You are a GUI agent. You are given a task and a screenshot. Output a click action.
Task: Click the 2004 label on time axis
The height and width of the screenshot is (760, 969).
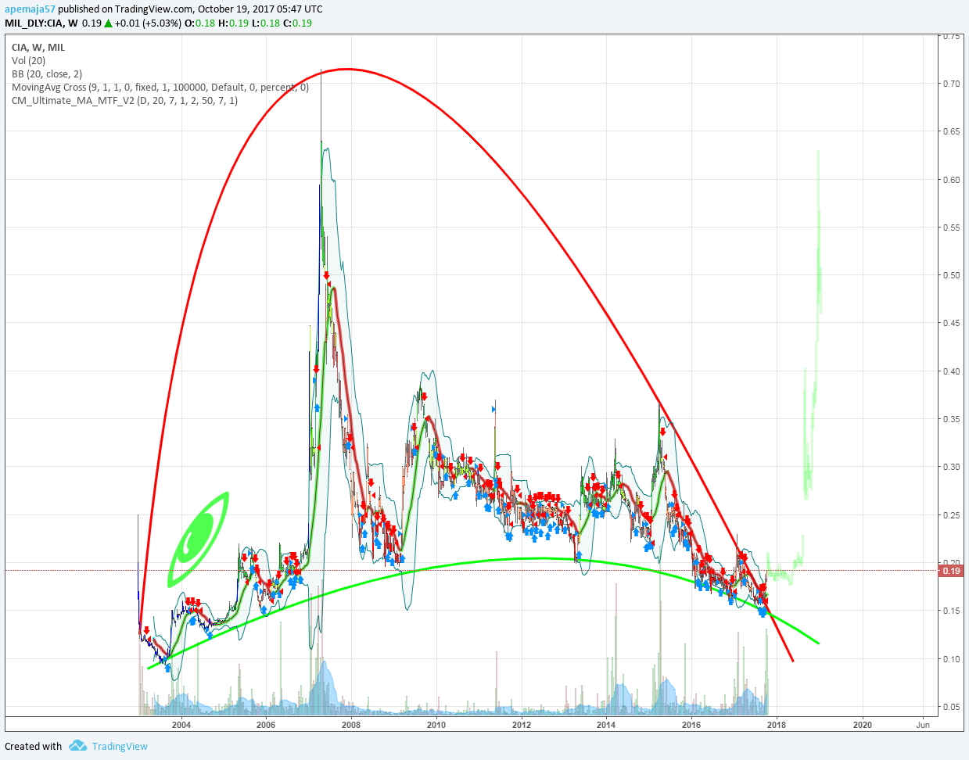tap(181, 725)
